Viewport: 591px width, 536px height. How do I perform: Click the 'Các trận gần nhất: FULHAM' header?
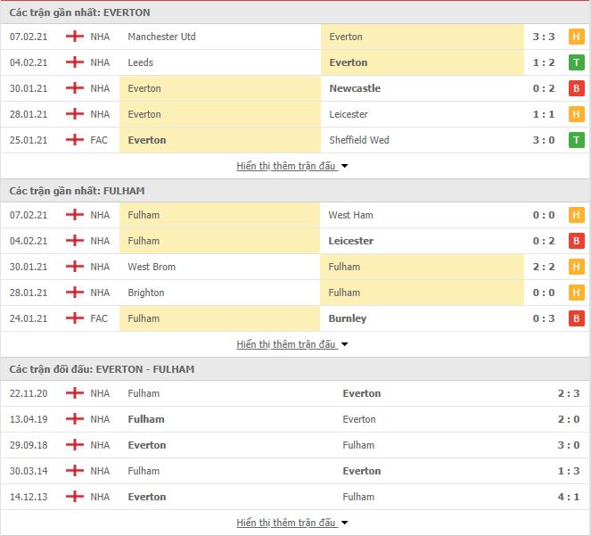(78, 191)
